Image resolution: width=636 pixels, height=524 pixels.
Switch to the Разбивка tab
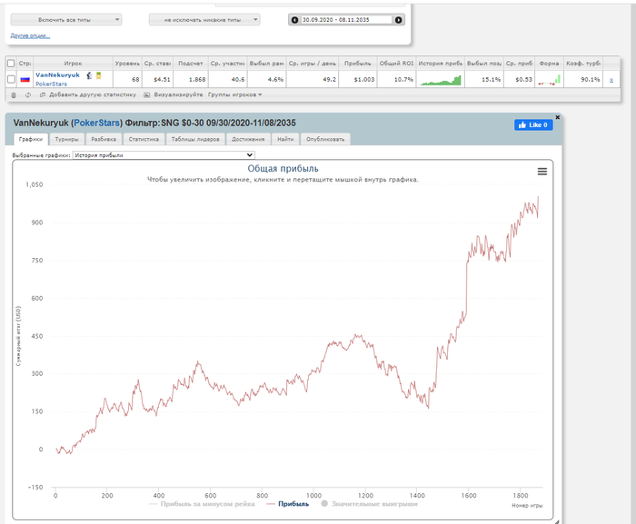tap(104, 139)
